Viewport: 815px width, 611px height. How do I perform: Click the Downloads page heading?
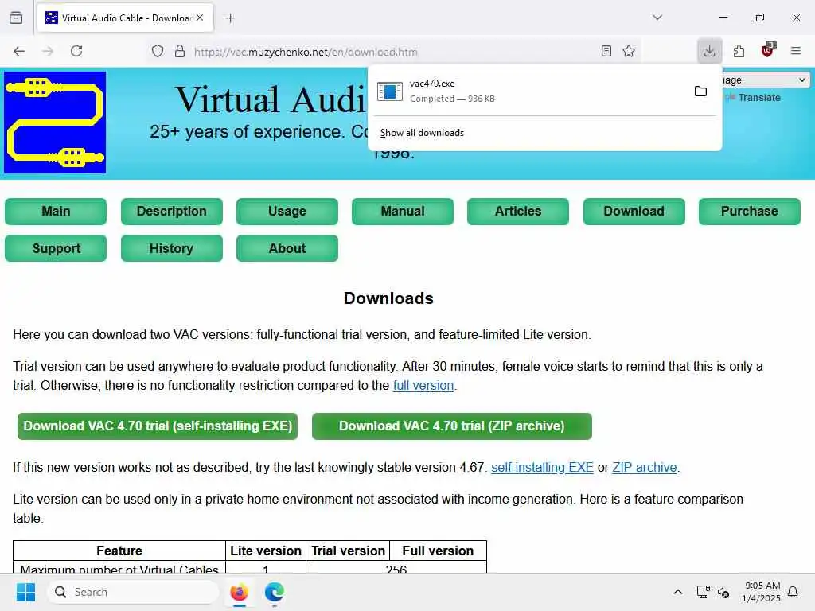coord(388,298)
